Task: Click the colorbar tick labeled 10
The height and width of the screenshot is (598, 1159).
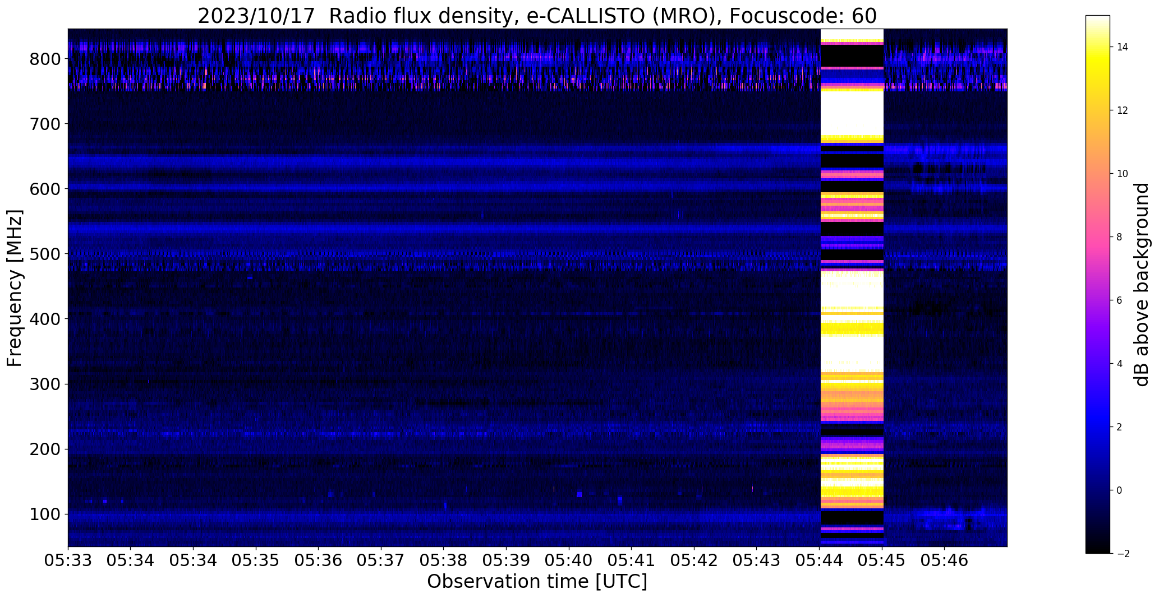Action: coord(1123,174)
